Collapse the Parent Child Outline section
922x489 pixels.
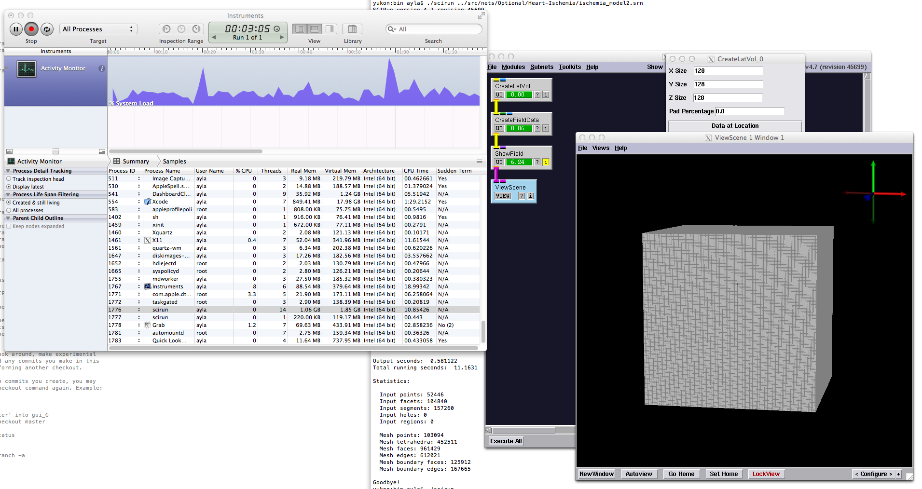point(8,218)
